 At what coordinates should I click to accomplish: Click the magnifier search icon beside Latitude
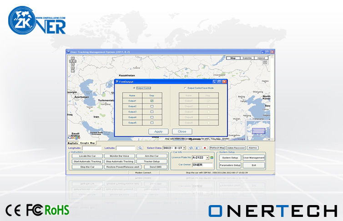coord(140,148)
